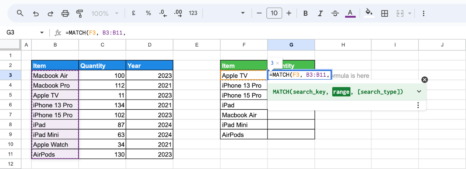Select the Apple TV cell in column F
466x169 pixels.
coord(244,75)
